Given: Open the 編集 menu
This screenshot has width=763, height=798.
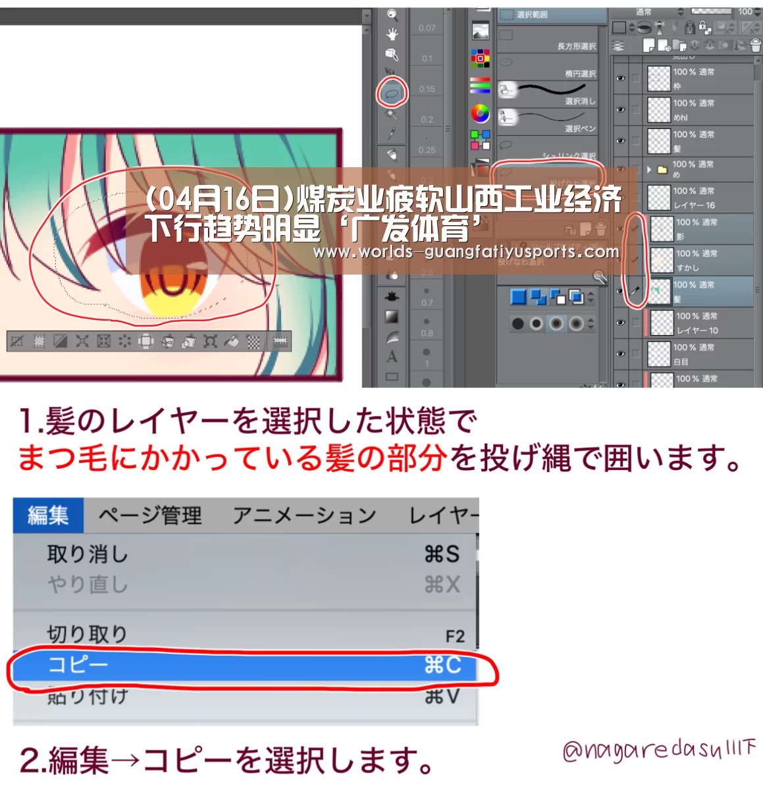Looking at the screenshot, I should click(x=48, y=515).
